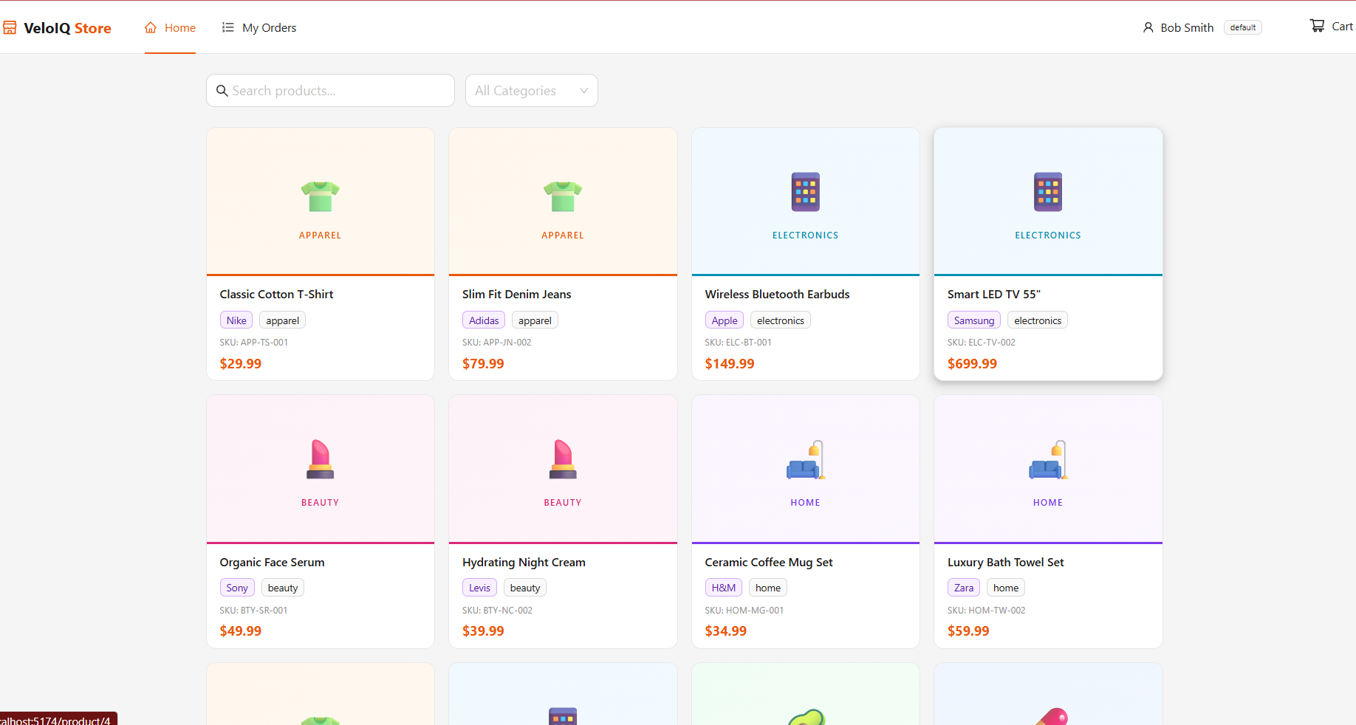Click SKU: APP-TS-001 text
Screen dimensions: 1356x725
point(254,343)
